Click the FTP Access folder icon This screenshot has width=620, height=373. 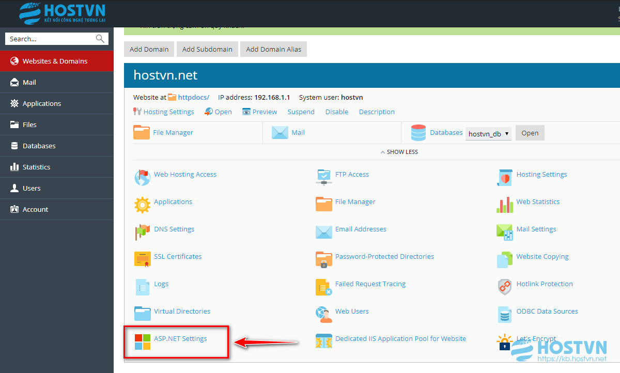(324, 177)
